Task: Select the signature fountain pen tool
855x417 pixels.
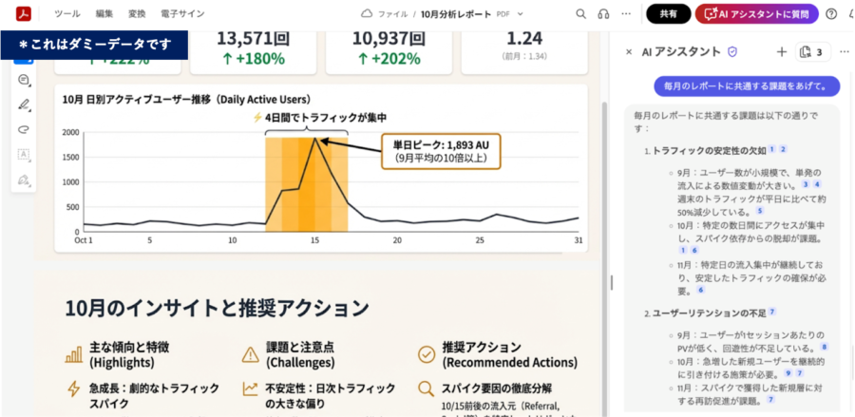Action: pos(24,179)
